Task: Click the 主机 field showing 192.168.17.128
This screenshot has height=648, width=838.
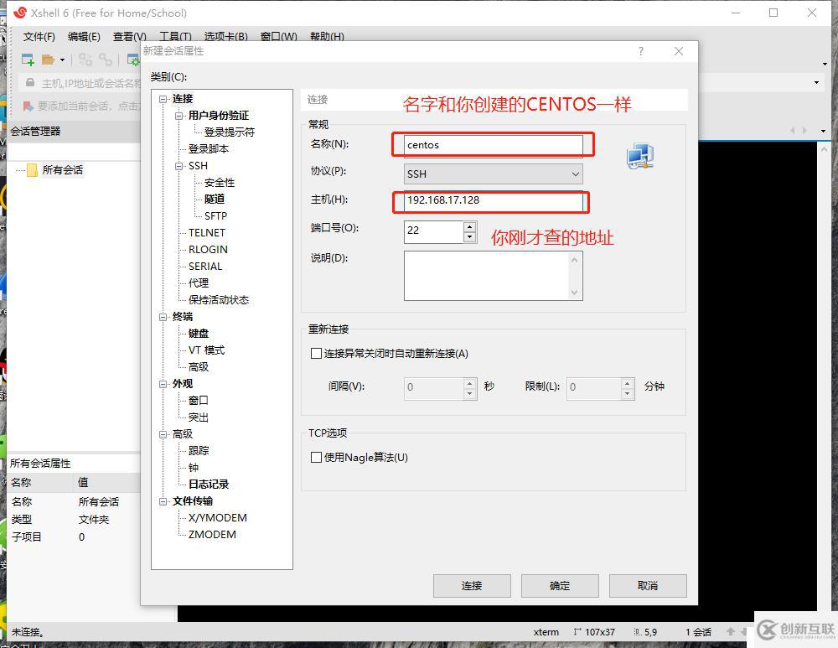Action: [x=494, y=200]
